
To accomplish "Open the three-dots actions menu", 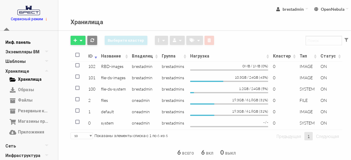I will pos(161,41).
